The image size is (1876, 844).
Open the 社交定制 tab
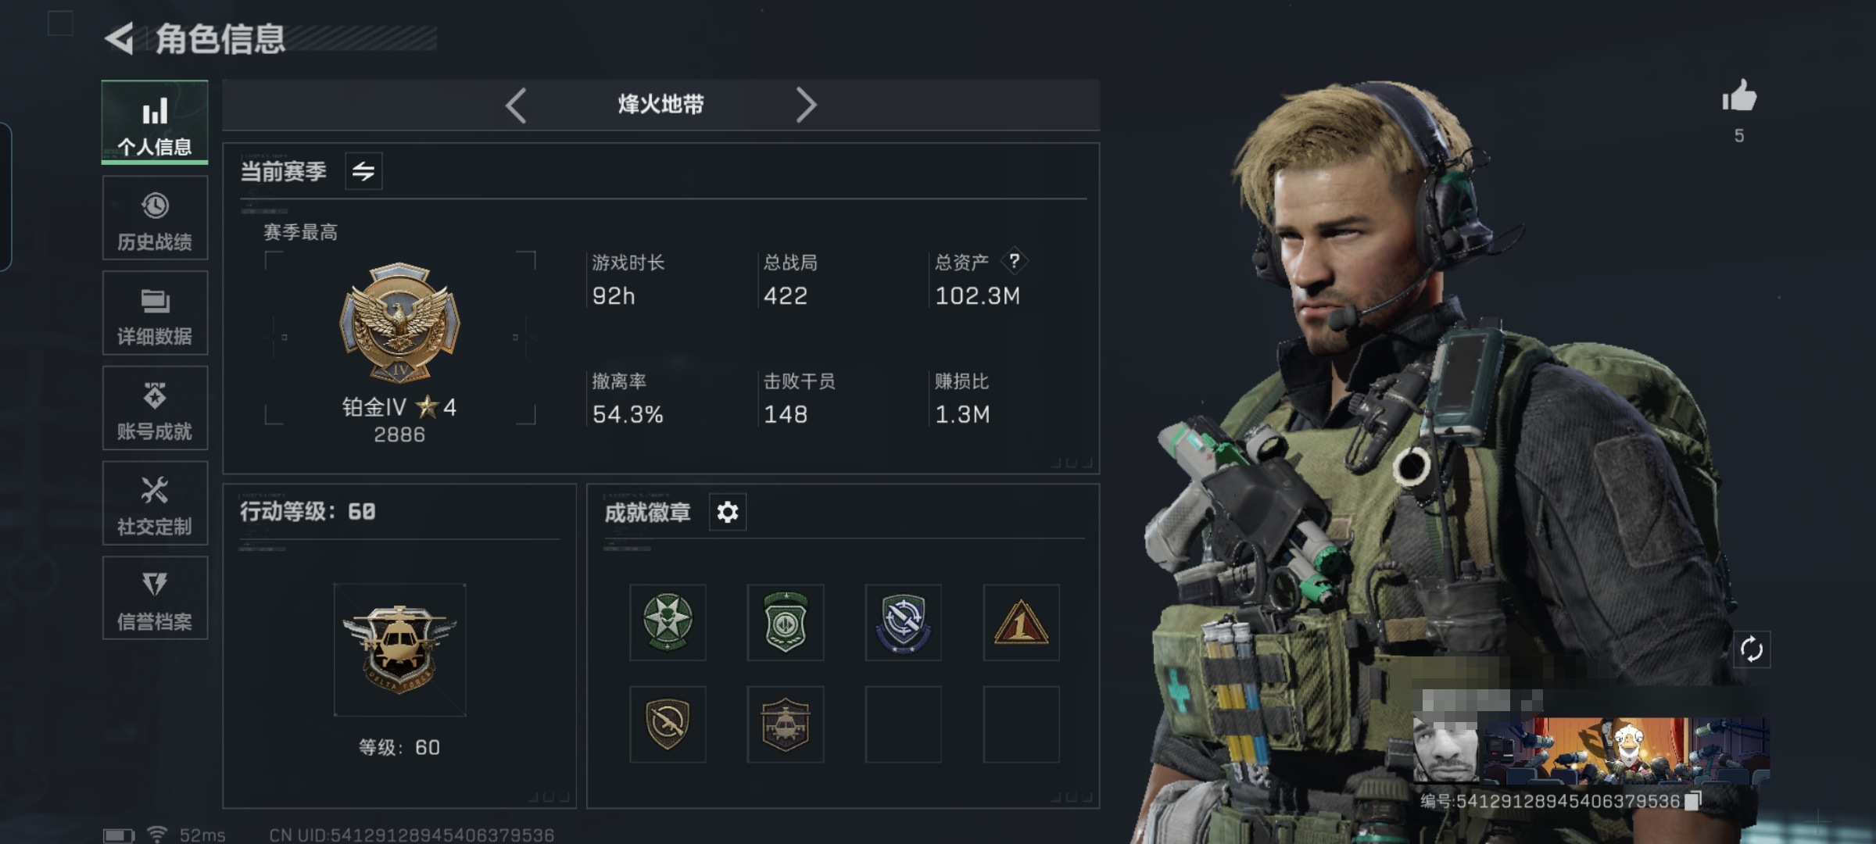point(155,503)
